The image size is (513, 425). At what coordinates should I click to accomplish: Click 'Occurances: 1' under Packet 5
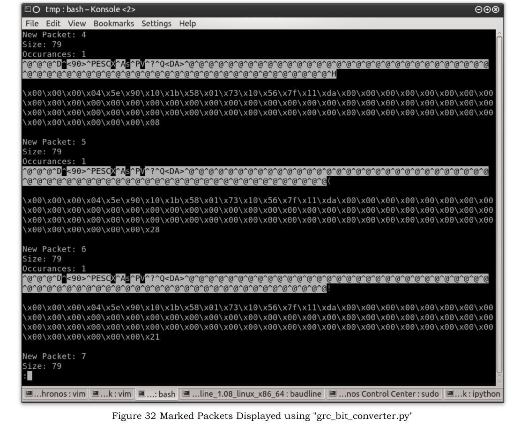54,161
